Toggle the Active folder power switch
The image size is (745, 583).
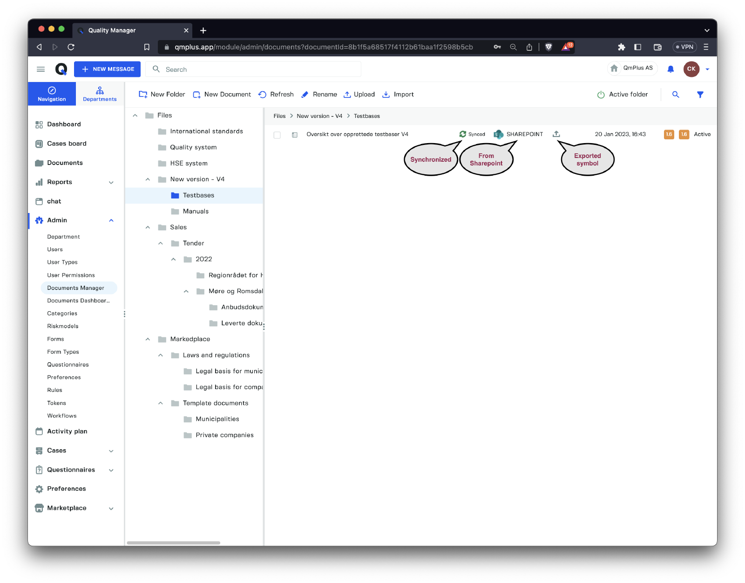pos(601,95)
